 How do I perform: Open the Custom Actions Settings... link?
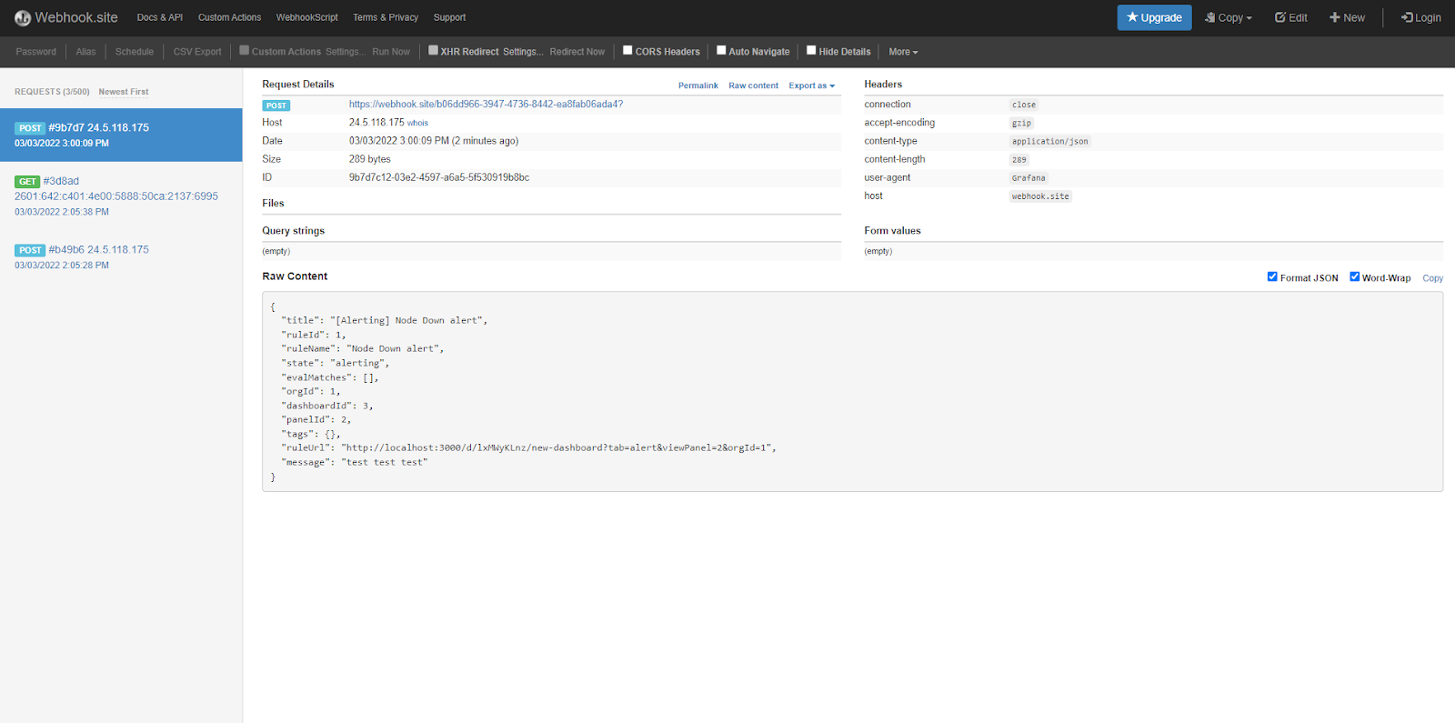346,52
